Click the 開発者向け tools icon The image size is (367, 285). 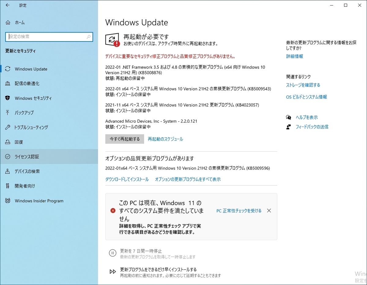[x=8, y=186]
